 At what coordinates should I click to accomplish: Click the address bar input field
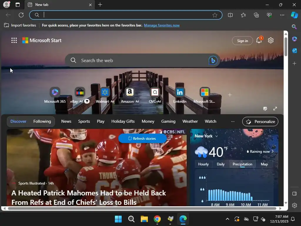pos(126,15)
